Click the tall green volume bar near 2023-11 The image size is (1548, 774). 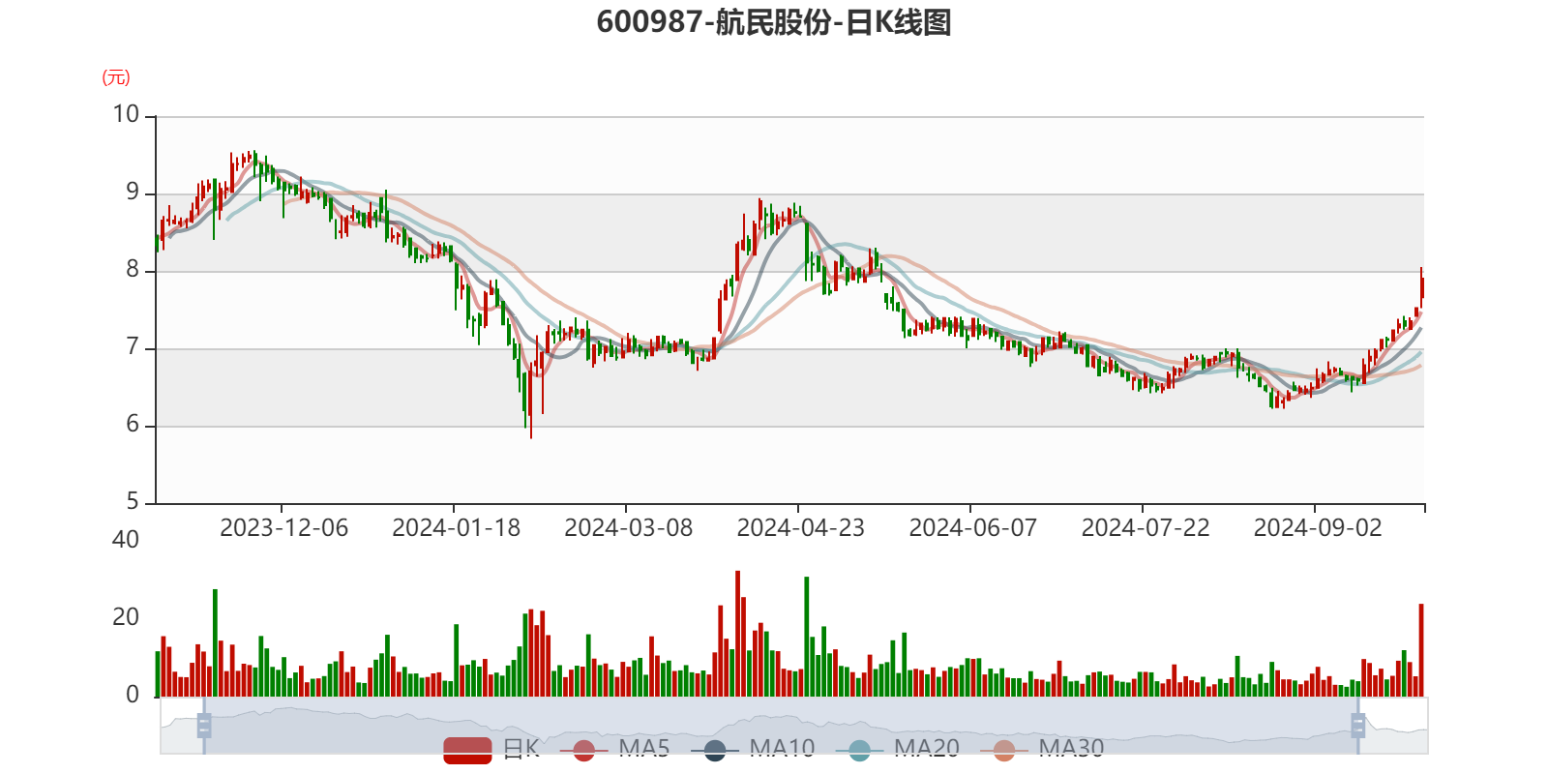215,642
